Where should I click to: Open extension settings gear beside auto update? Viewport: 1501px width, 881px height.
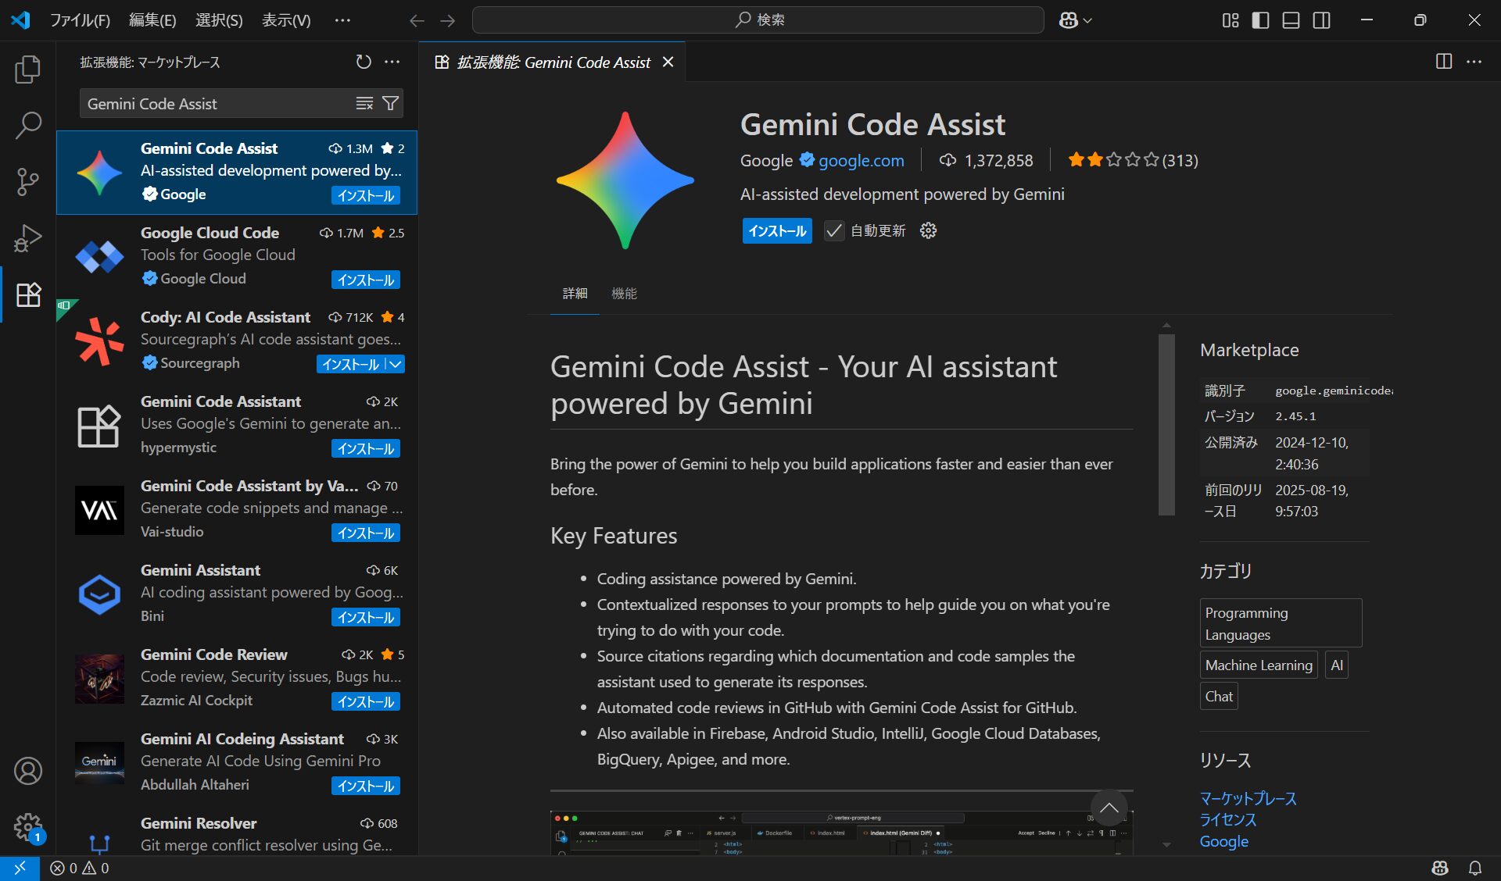click(x=928, y=230)
